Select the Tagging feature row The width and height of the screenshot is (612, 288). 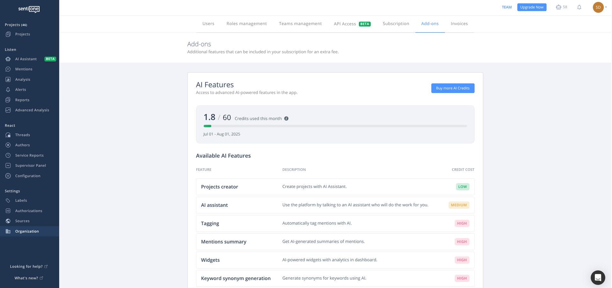tap(335, 223)
